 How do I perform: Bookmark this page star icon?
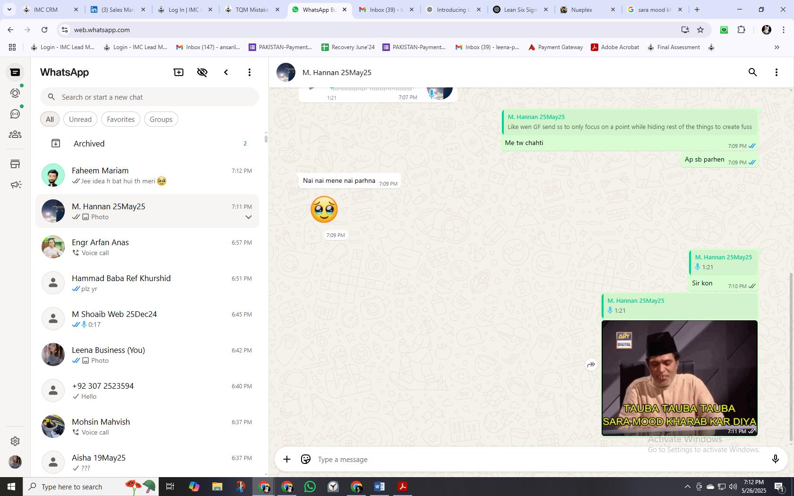[x=700, y=30]
